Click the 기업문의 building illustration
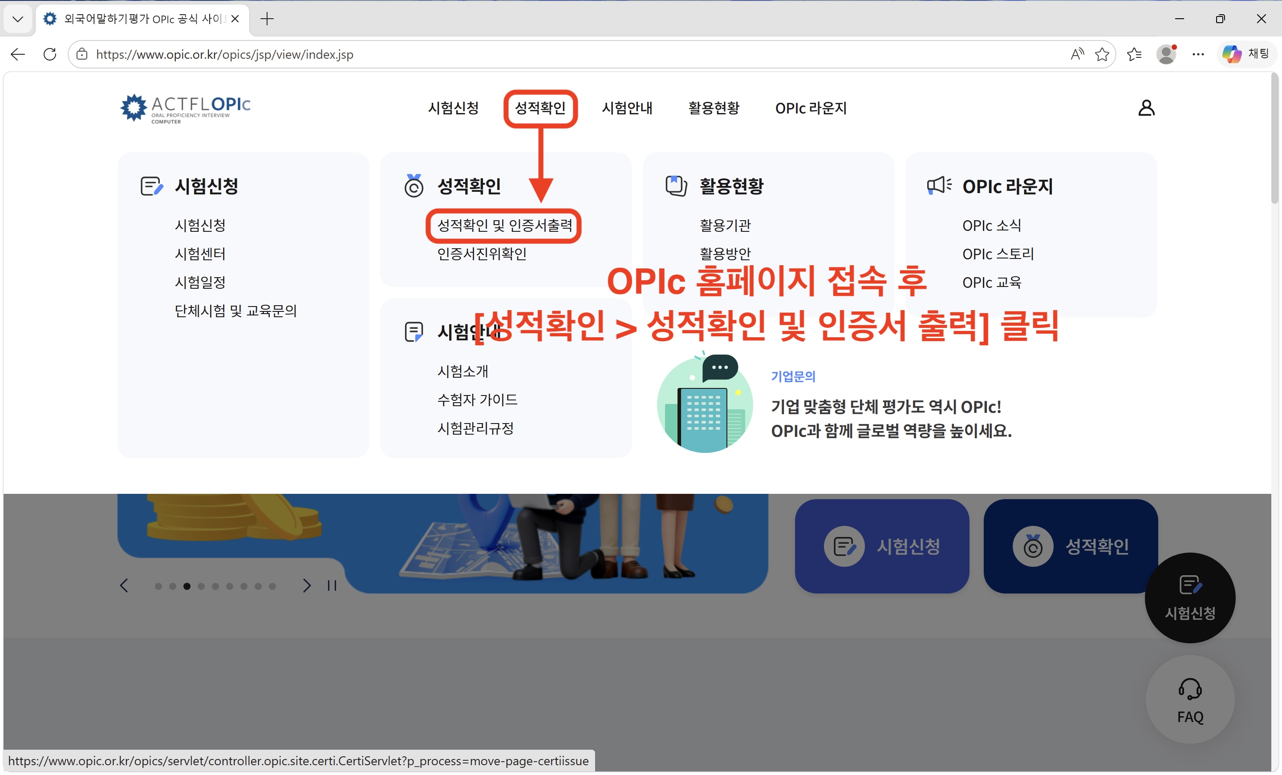This screenshot has height=775, width=1282. coord(705,404)
